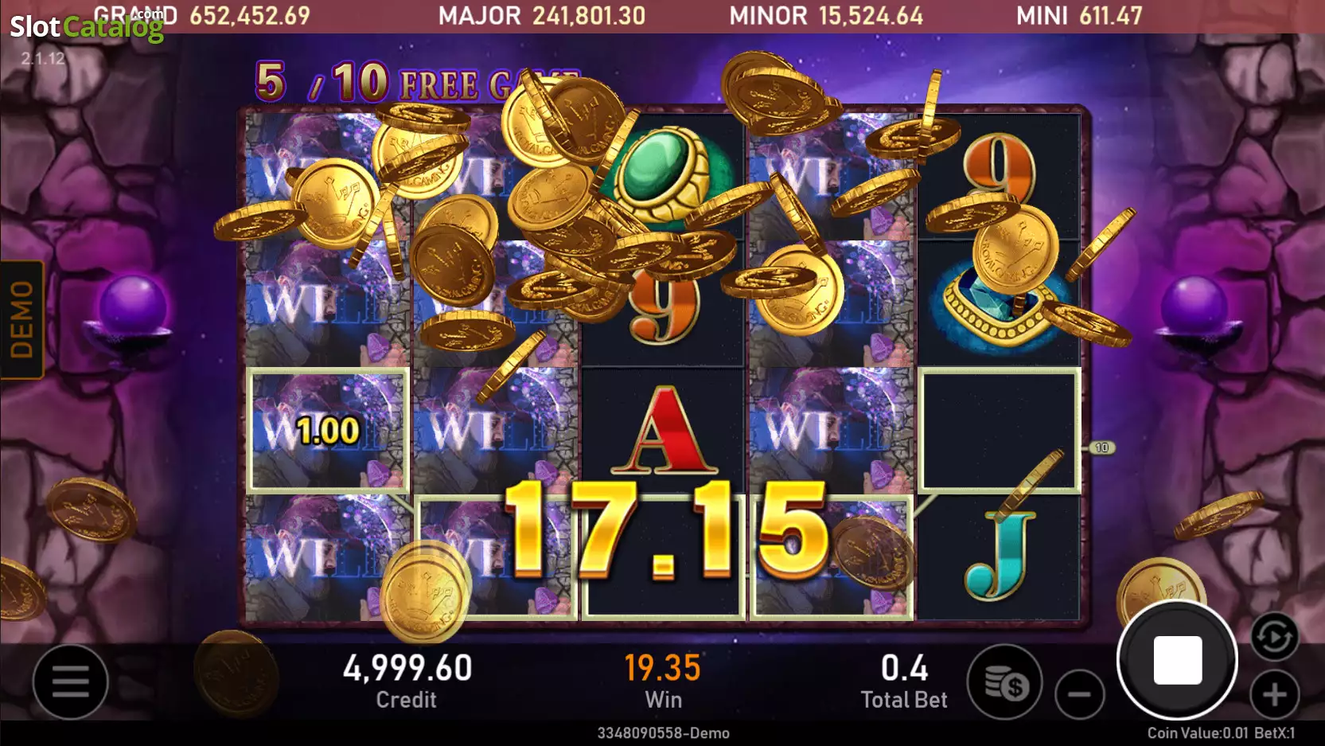Image resolution: width=1325 pixels, height=746 pixels.
Task: Click the red A symbol
Action: click(x=664, y=430)
